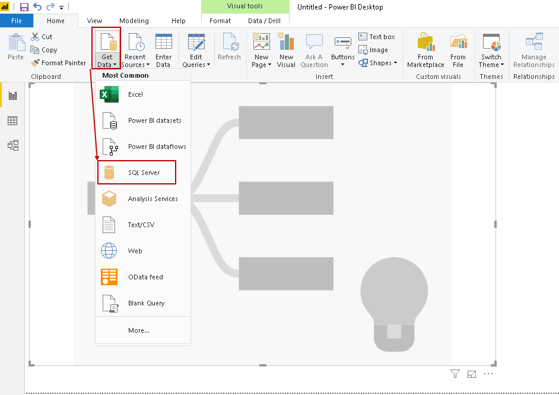
Task: Click the bottom-right resize handle of visual
Action: pyautogui.click(x=495, y=364)
